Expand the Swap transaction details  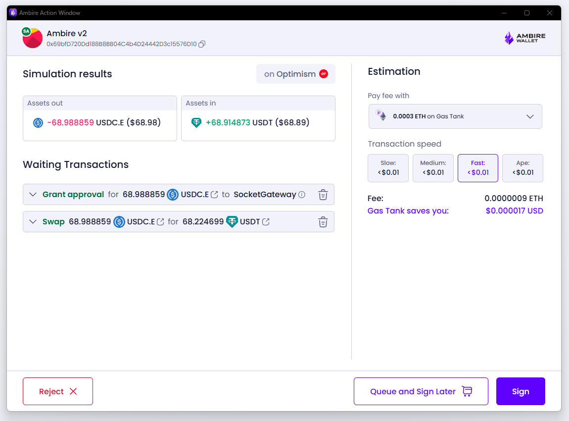click(33, 222)
